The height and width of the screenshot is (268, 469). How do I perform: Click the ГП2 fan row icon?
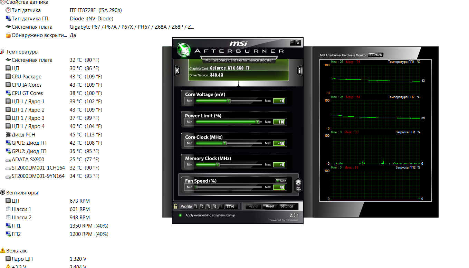coord(8,234)
